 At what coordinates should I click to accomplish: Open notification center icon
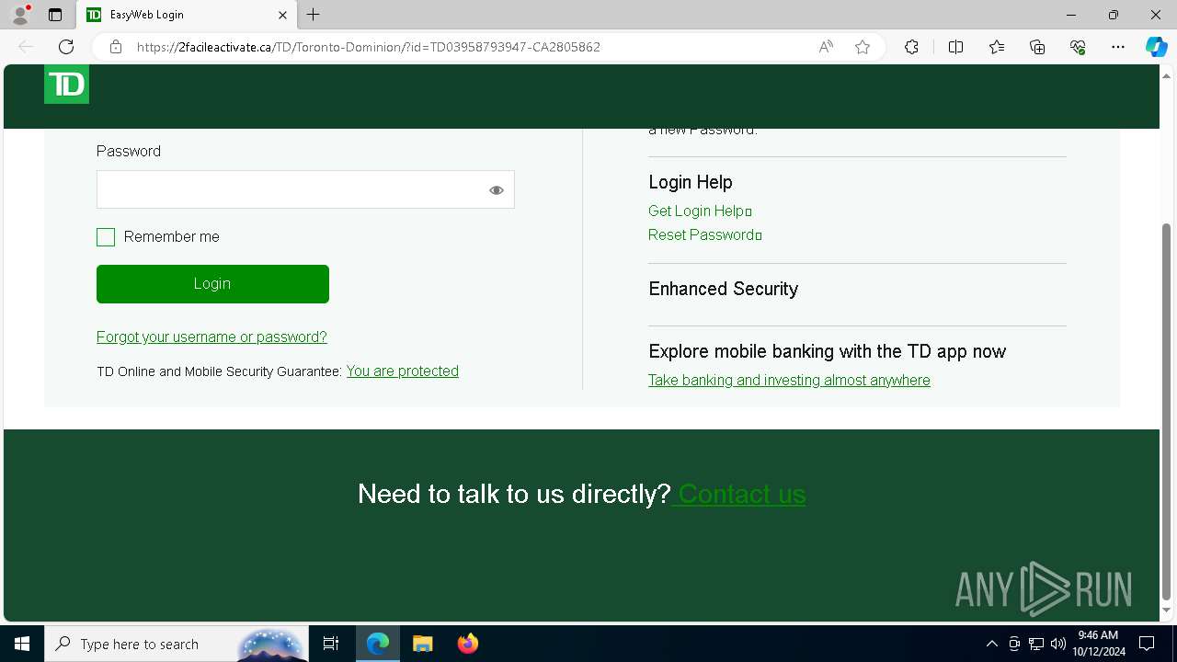click(x=1147, y=644)
